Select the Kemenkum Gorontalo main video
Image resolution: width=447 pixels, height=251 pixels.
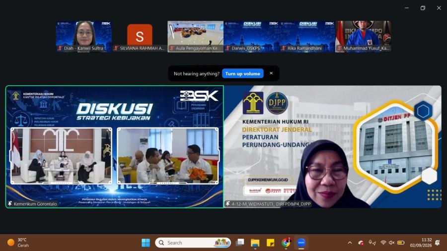click(x=115, y=146)
